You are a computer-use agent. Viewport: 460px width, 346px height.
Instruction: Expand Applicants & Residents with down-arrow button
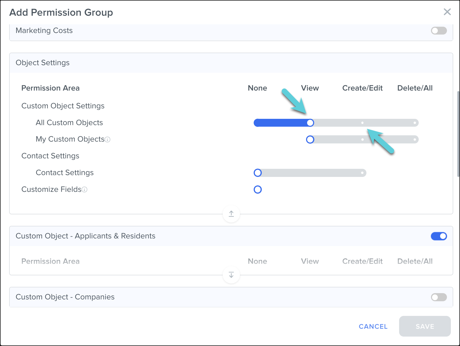231,275
